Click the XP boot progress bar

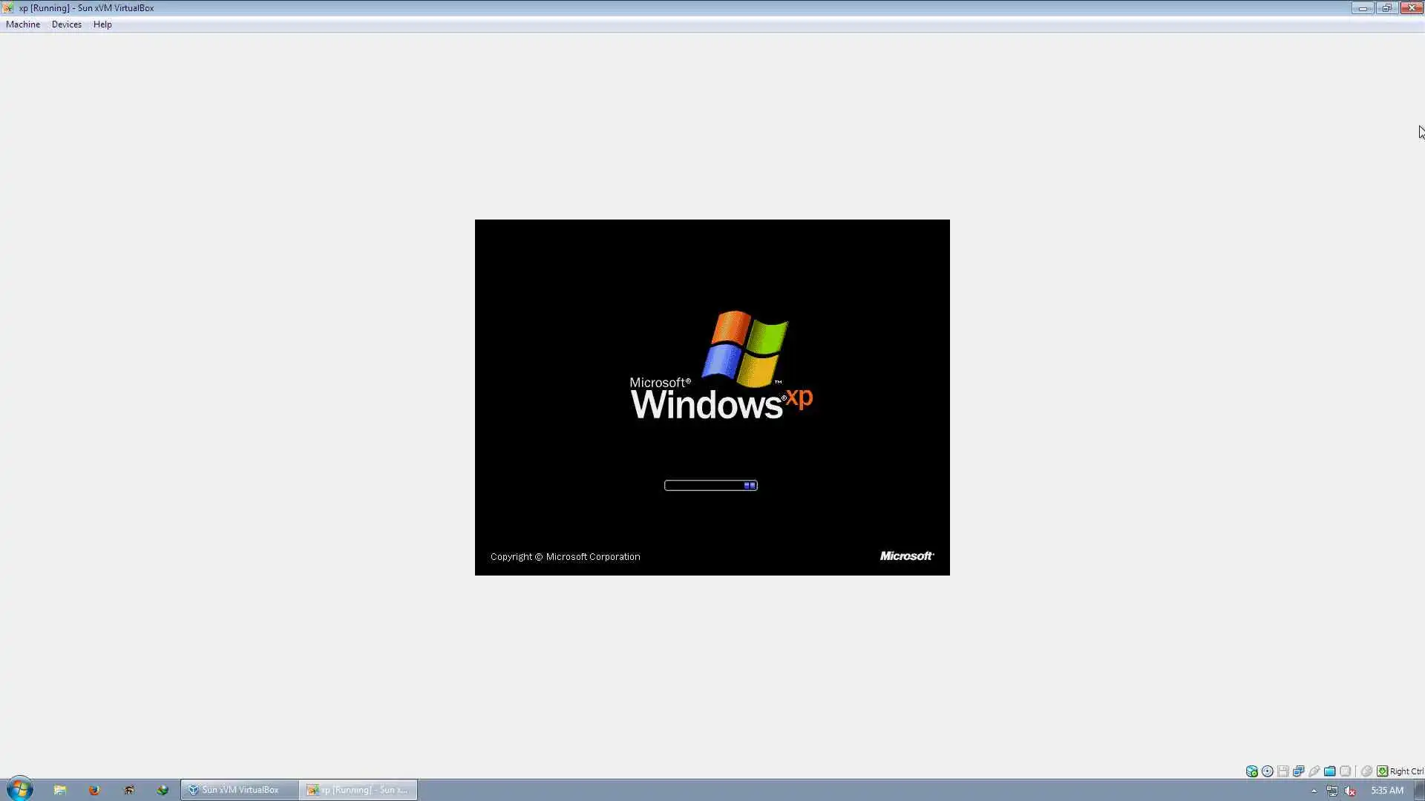click(710, 485)
